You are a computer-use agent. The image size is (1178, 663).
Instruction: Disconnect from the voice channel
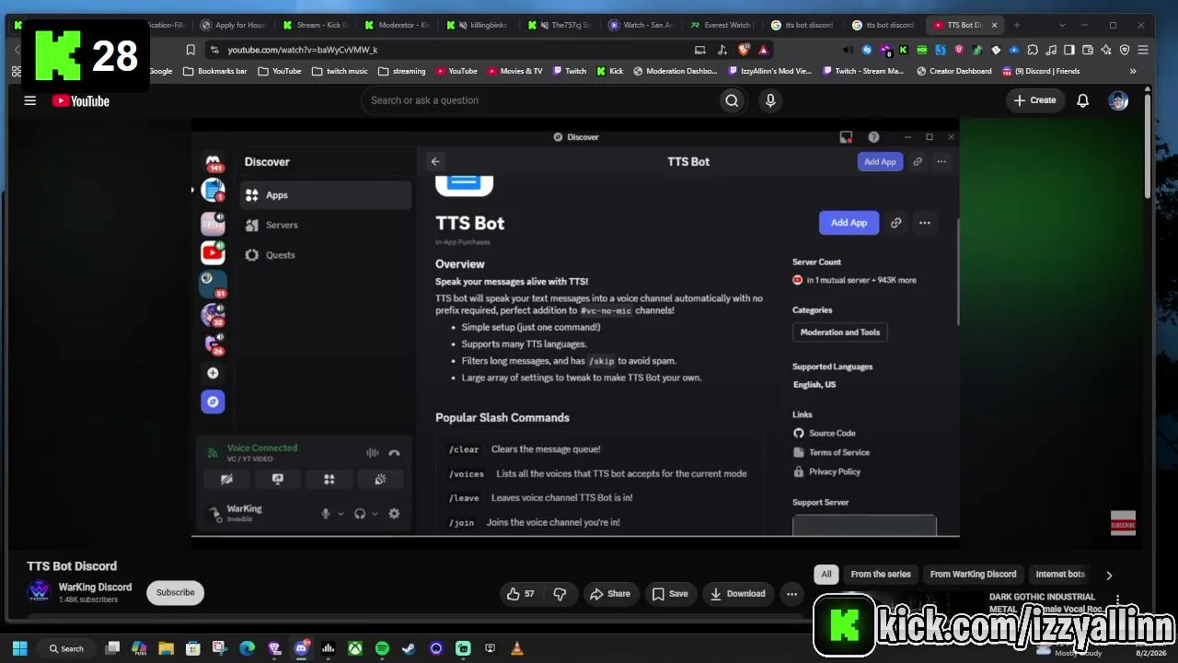(394, 452)
